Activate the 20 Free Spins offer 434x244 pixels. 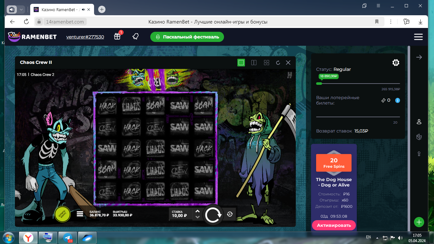(334, 225)
